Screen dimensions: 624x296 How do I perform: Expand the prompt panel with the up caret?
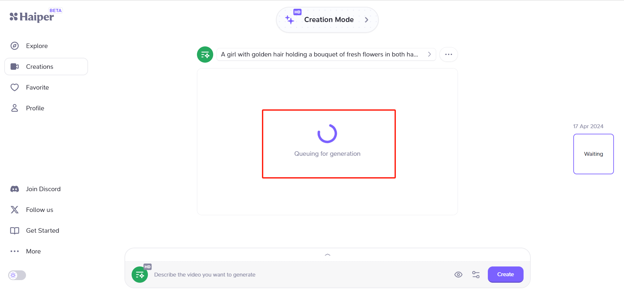click(327, 255)
